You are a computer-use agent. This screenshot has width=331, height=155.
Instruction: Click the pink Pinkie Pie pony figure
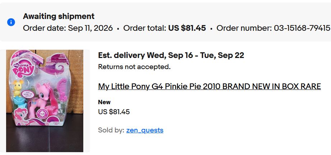click(x=44, y=100)
